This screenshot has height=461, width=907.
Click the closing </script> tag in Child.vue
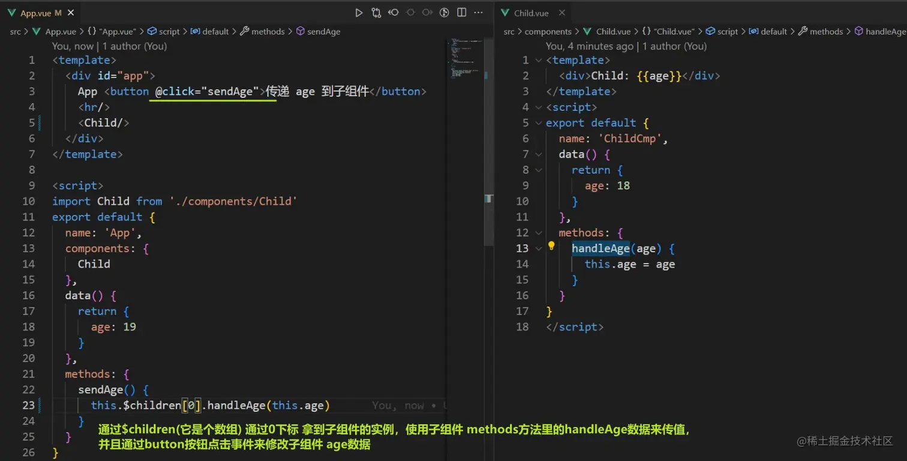(x=575, y=327)
